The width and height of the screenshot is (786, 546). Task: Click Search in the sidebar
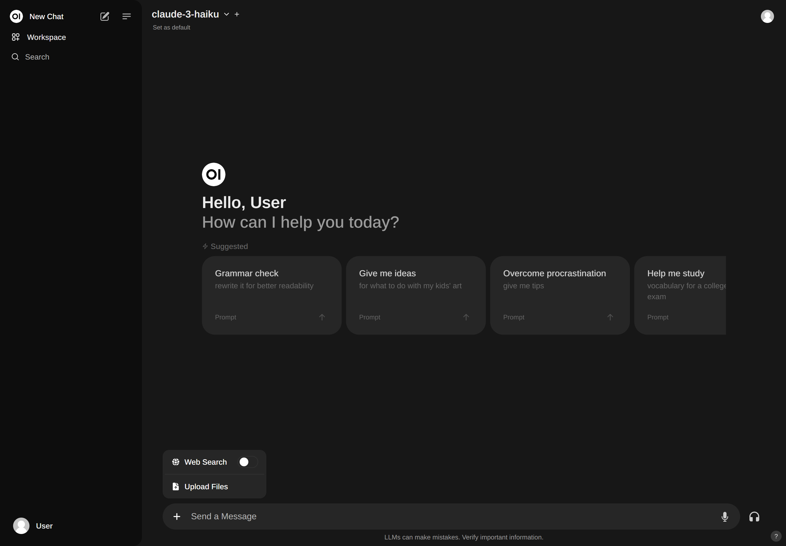[37, 57]
